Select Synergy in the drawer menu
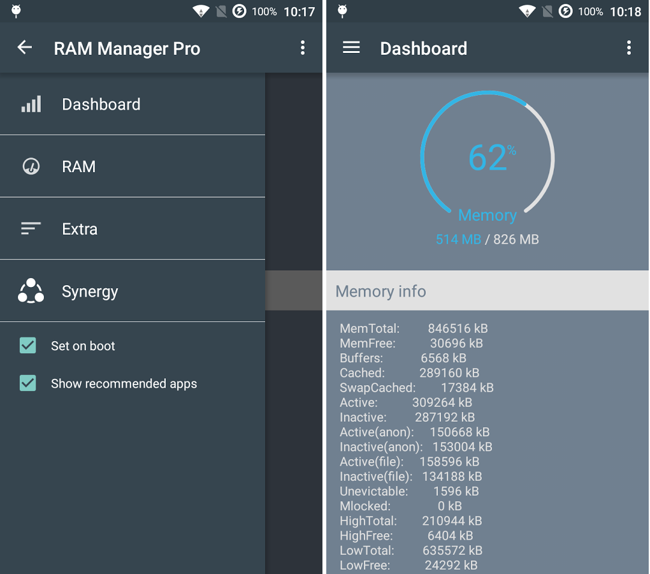This screenshot has height=574, width=650. [x=133, y=291]
